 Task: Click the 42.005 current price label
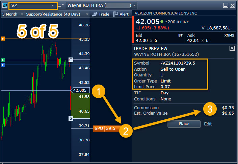80,90
